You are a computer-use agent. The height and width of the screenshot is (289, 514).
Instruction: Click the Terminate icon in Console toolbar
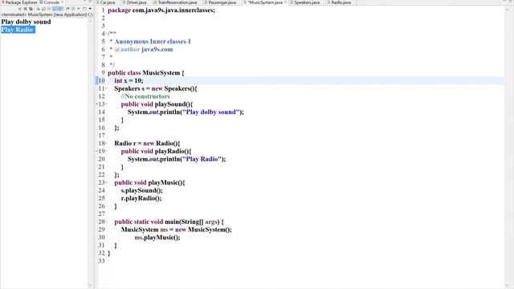pyautogui.click(x=19, y=9)
